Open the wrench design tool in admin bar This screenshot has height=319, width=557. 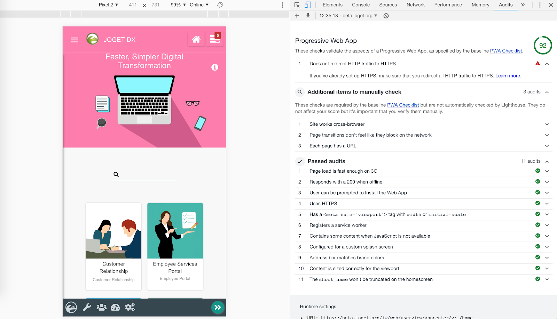(x=87, y=307)
